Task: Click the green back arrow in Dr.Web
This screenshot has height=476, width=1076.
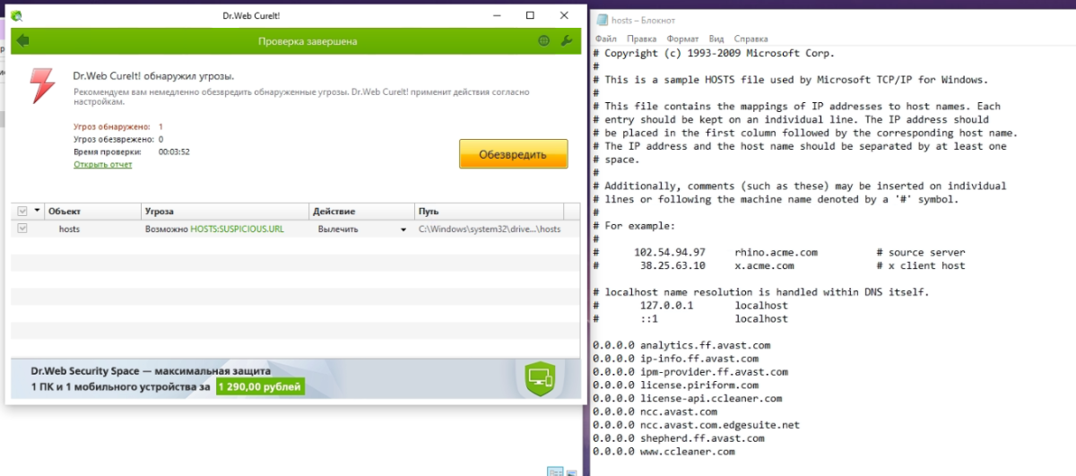Action: (x=22, y=40)
